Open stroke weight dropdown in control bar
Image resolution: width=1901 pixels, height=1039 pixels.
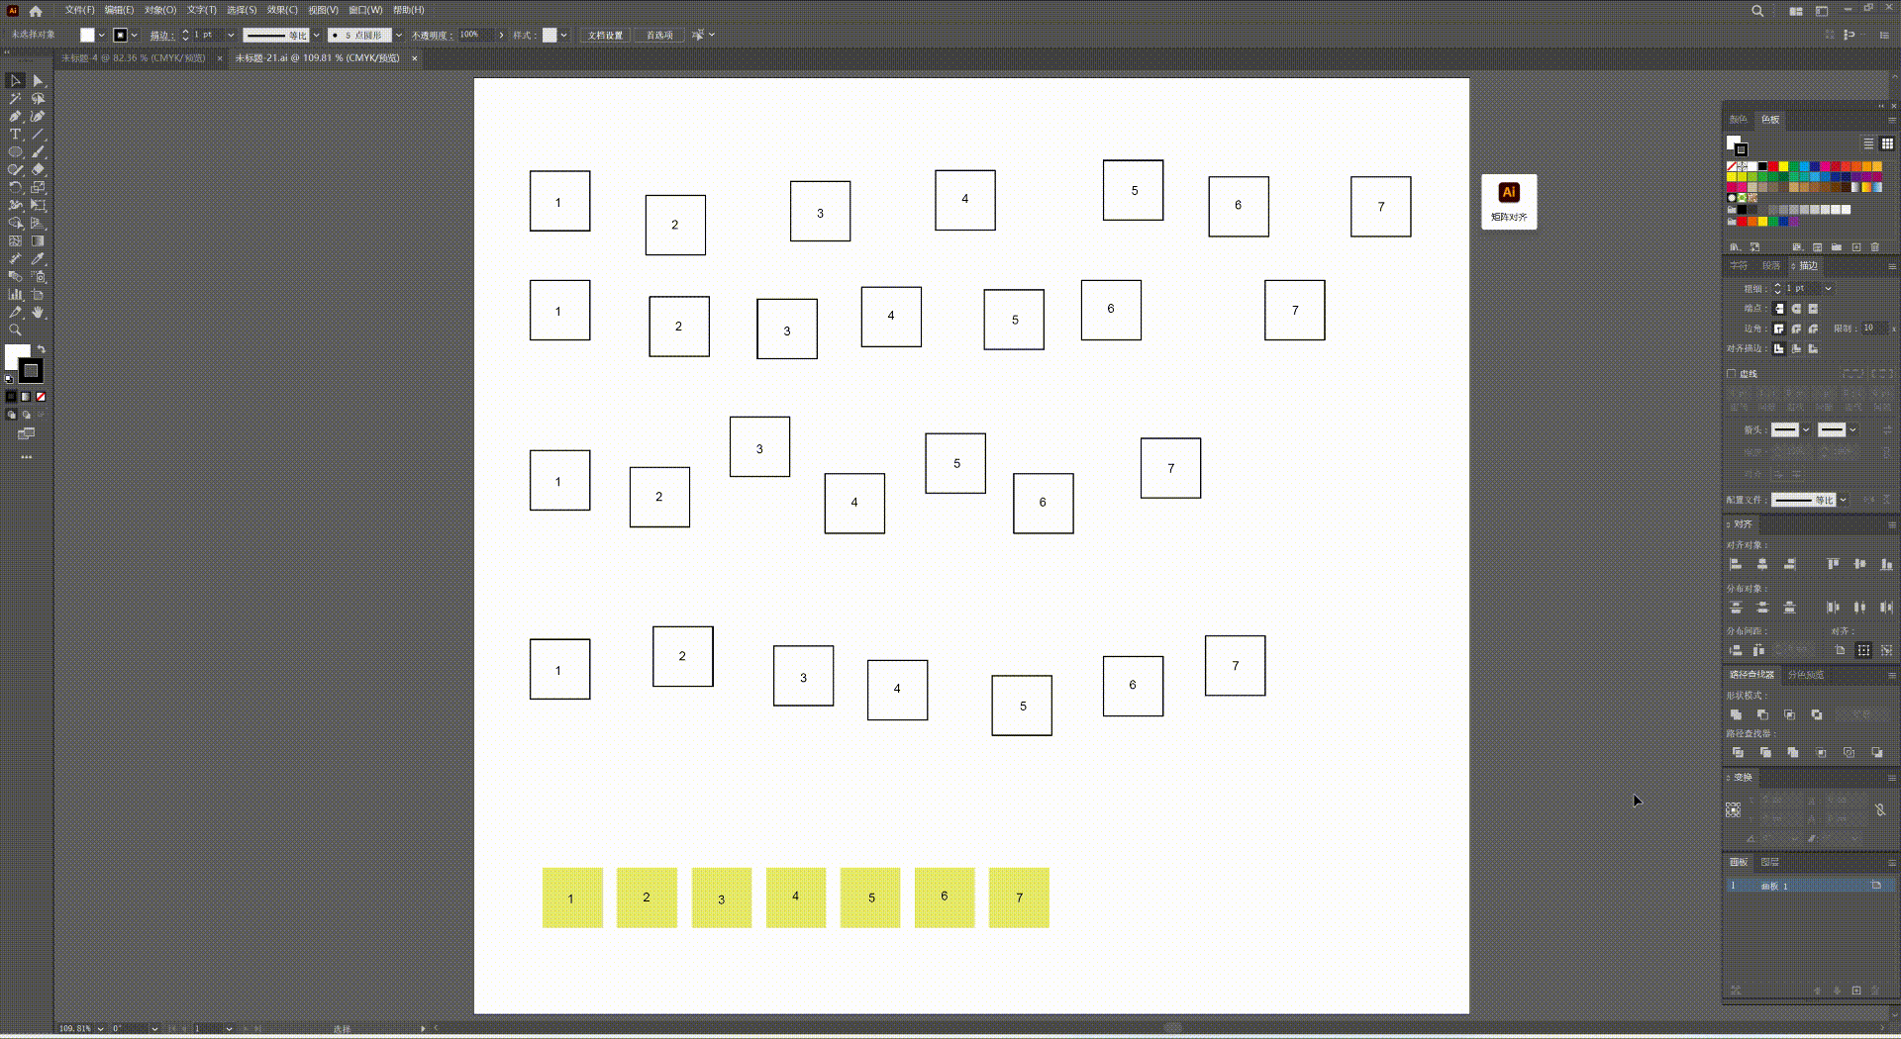(x=231, y=36)
